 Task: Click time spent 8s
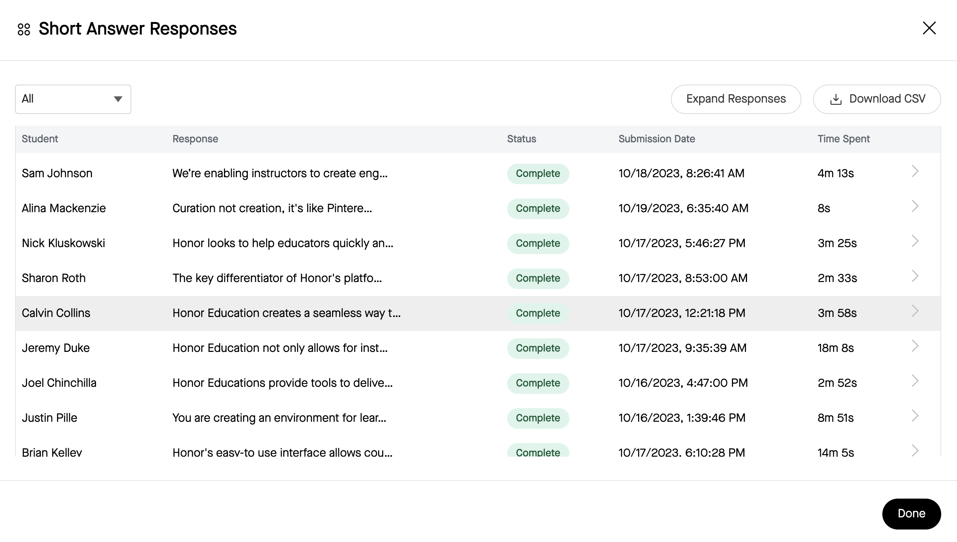(824, 208)
